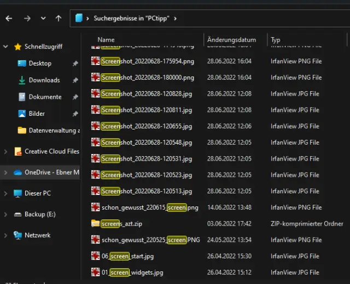This screenshot has width=350, height=284.
Task: Sort by Änderungsdatum column header
Action: point(231,40)
